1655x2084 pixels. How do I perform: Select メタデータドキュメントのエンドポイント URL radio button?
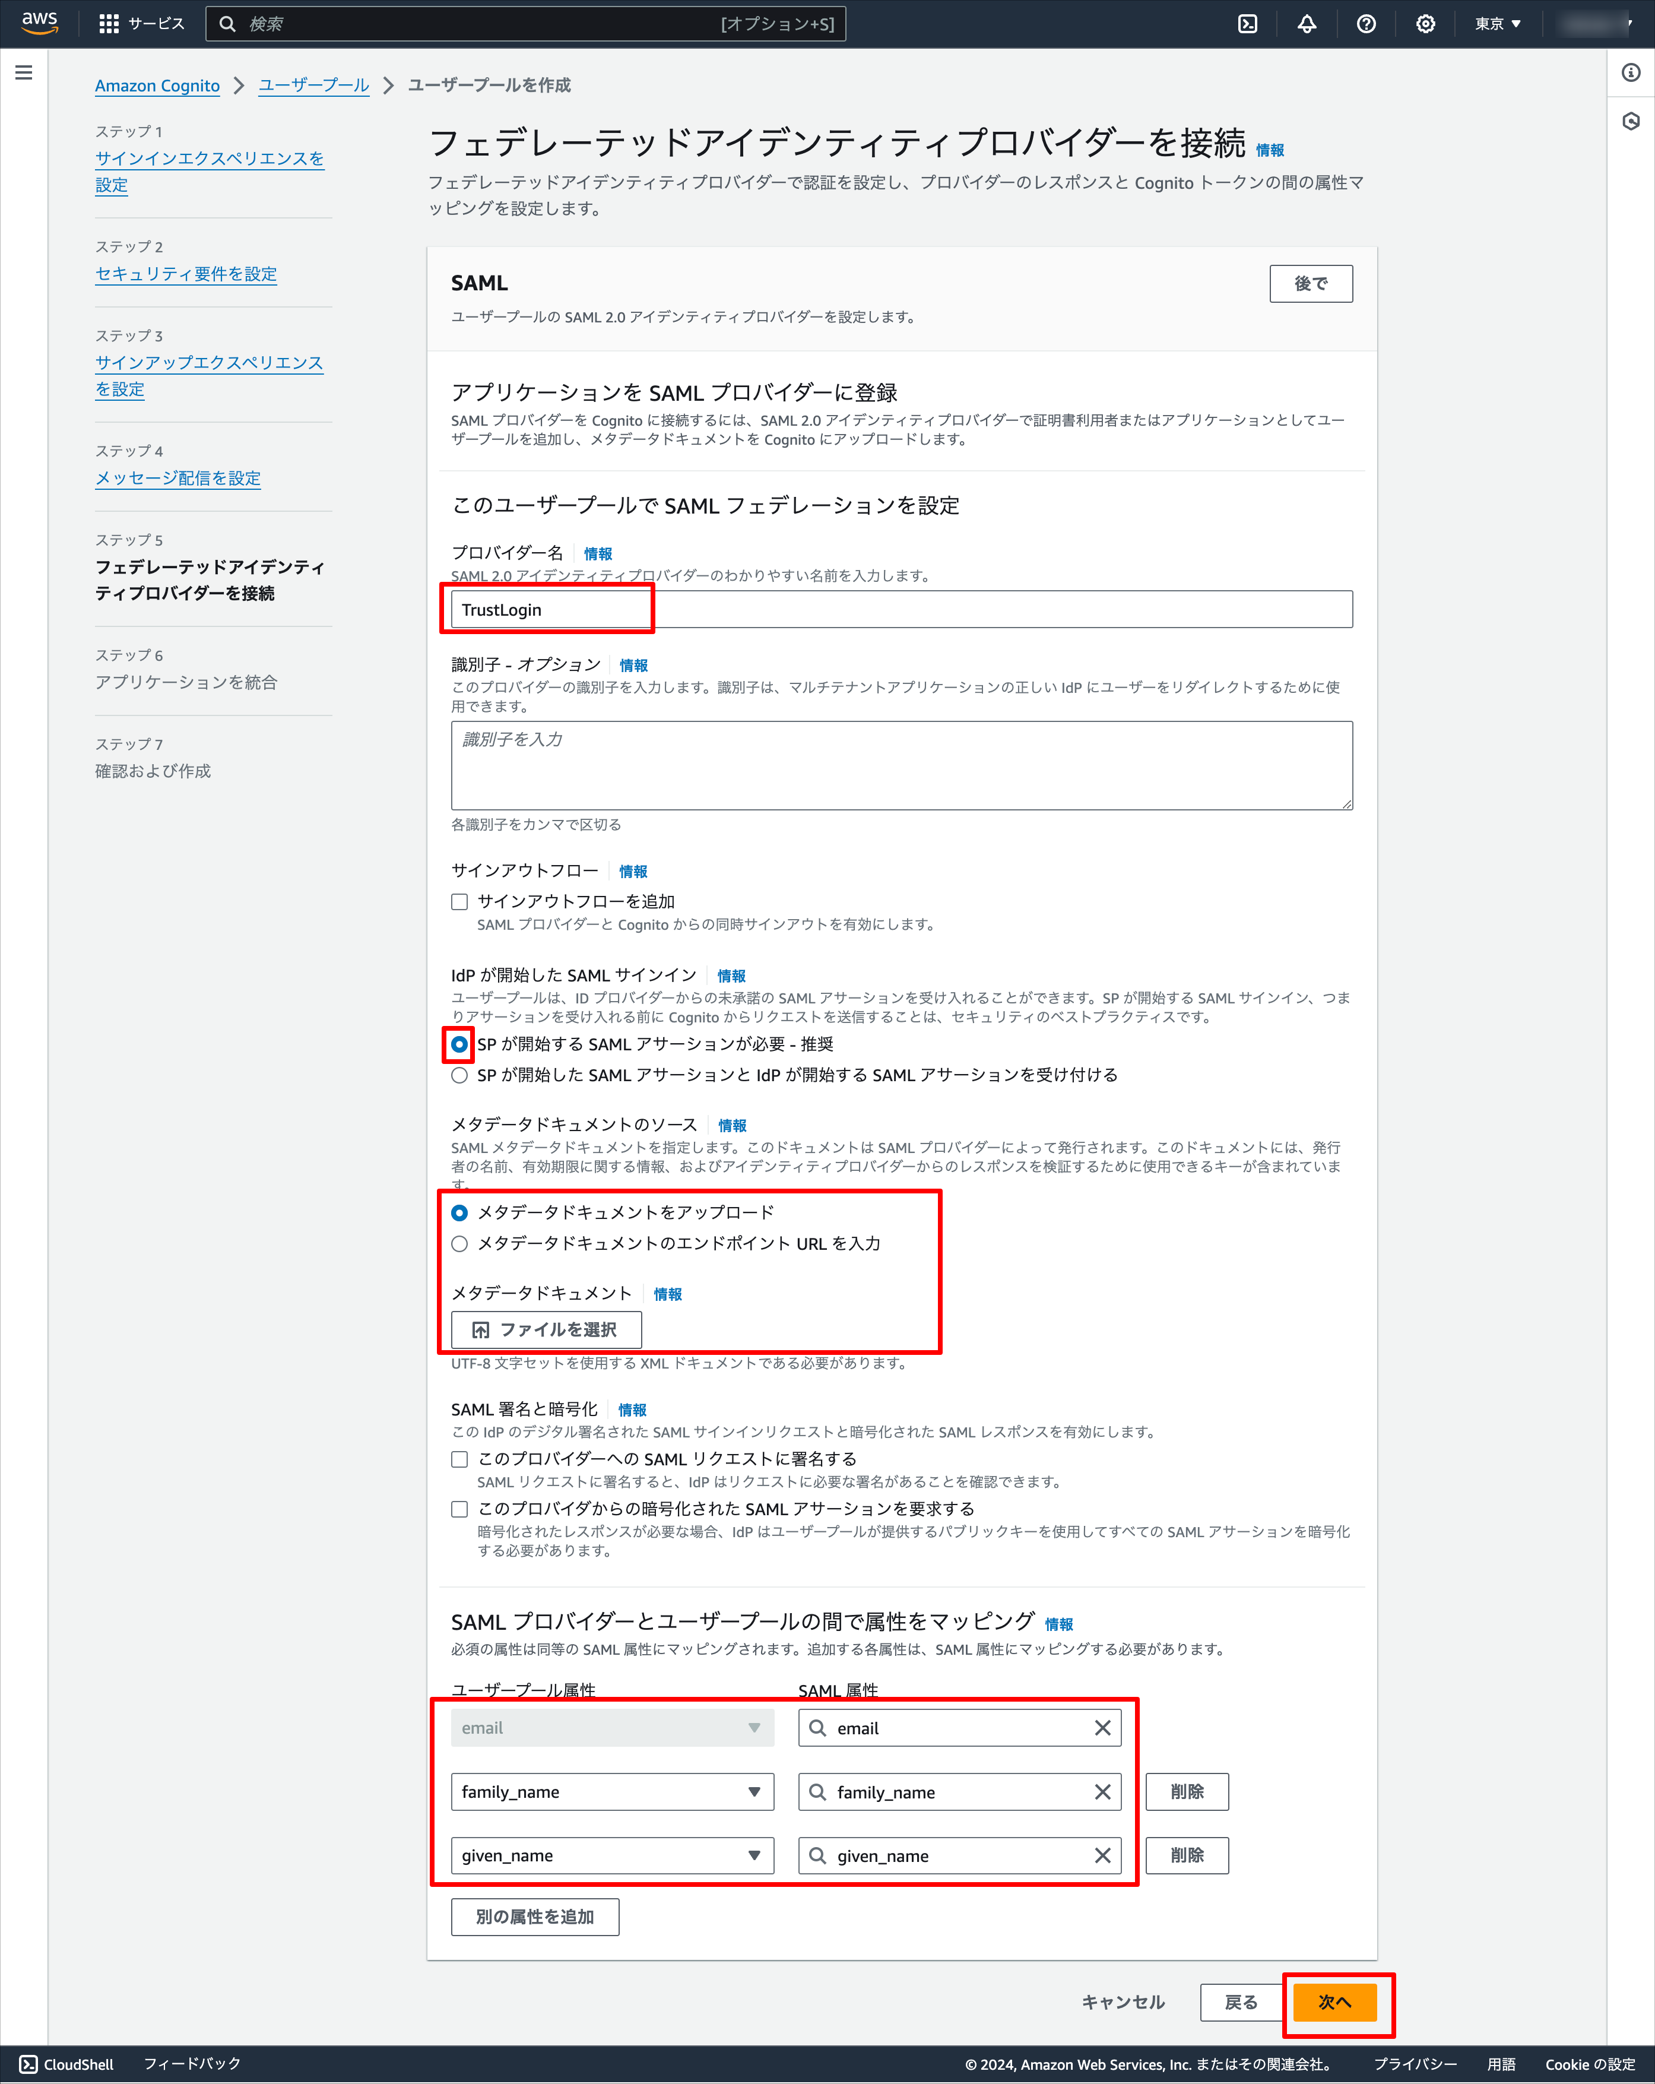(459, 1244)
